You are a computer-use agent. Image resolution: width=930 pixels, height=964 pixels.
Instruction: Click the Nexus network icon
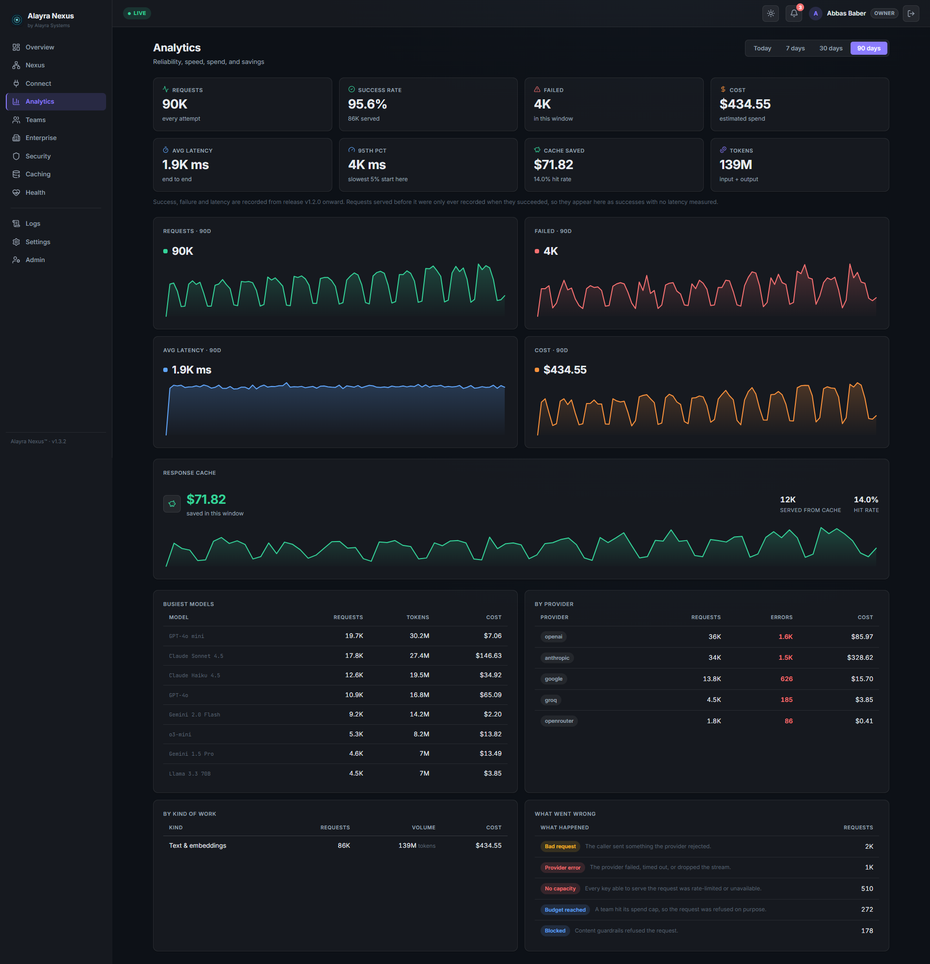tap(16, 65)
